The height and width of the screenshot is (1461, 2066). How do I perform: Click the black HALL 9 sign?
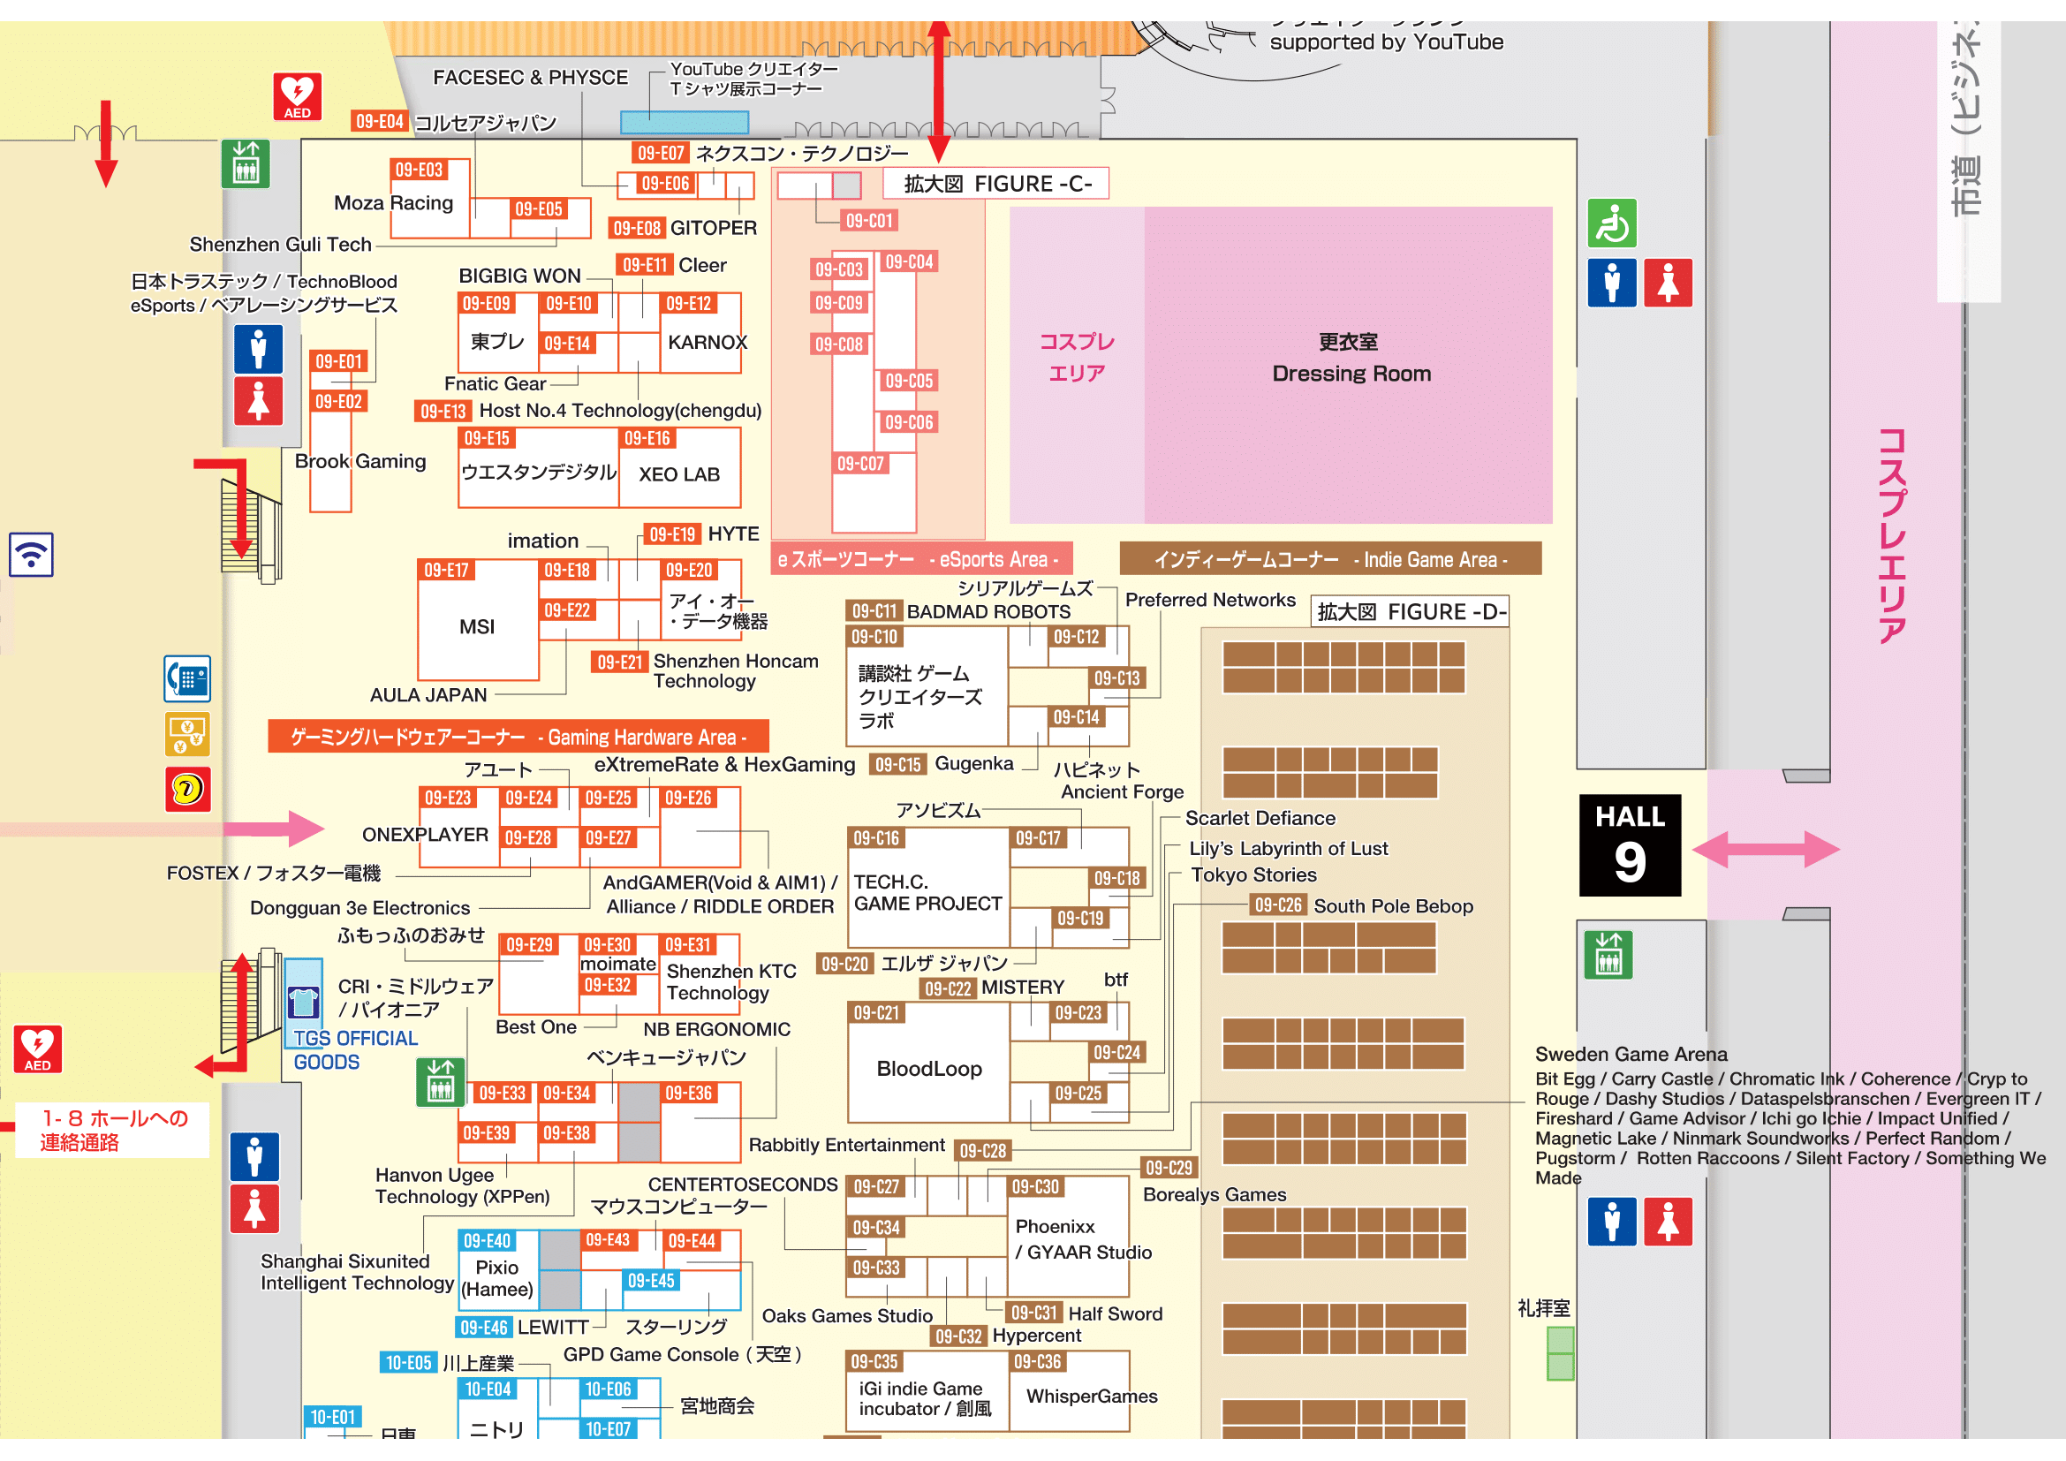pyautogui.click(x=1629, y=844)
